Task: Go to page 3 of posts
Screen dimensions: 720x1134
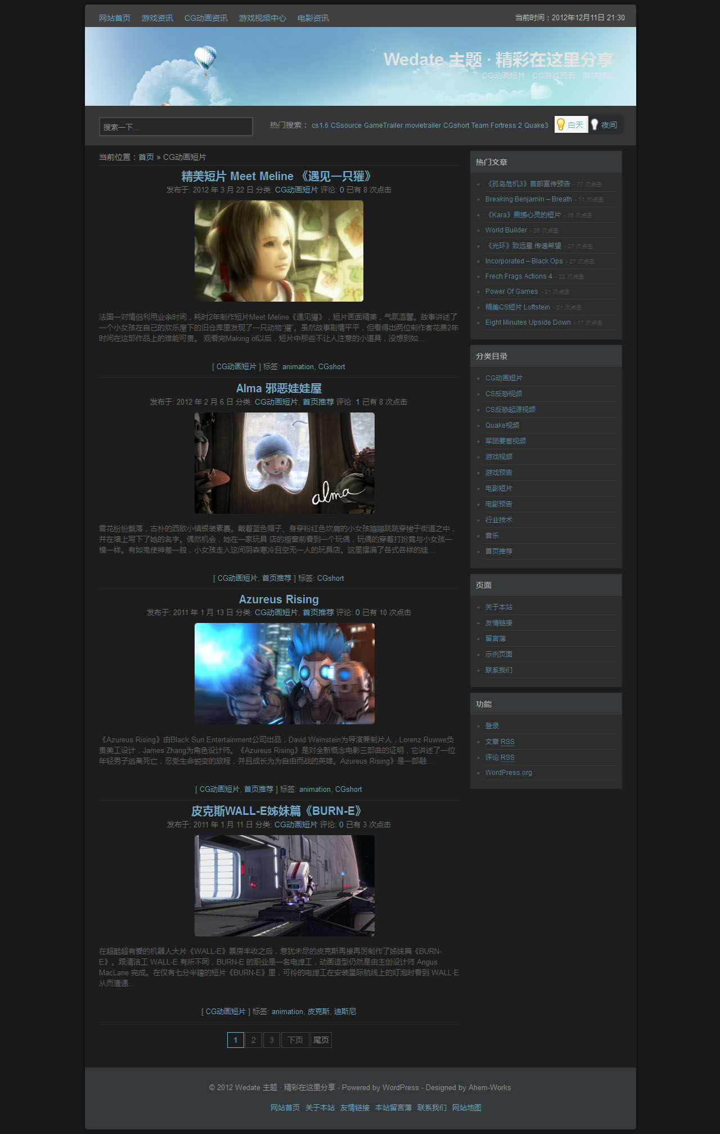Action: pyautogui.click(x=272, y=1040)
